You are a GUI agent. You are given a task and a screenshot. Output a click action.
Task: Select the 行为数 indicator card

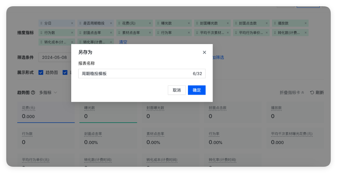[46, 138]
